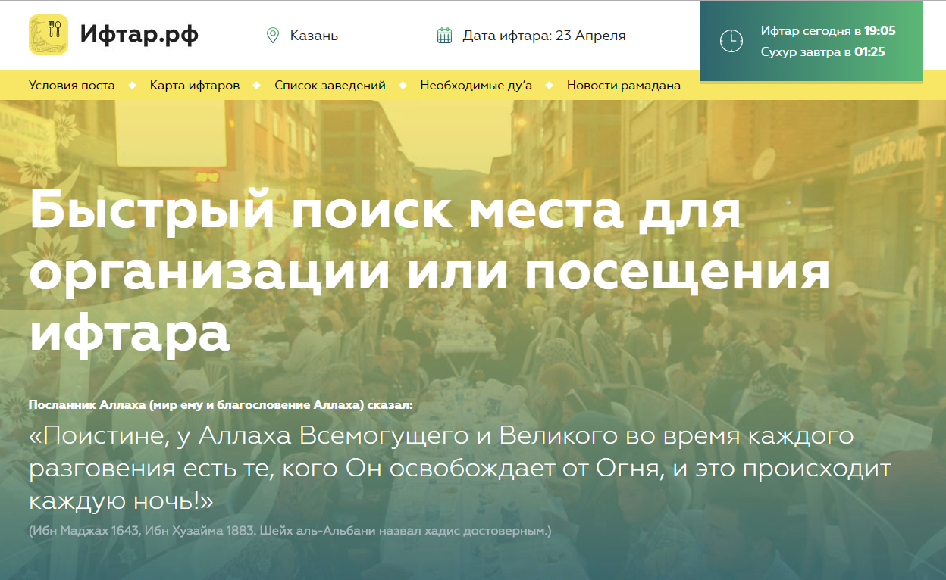The height and width of the screenshot is (580, 946).
Task: Click diamond separator after Список заведений
Action: (x=403, y=86)
